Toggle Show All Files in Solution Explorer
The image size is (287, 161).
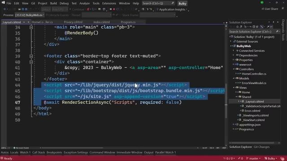point(257,27)
